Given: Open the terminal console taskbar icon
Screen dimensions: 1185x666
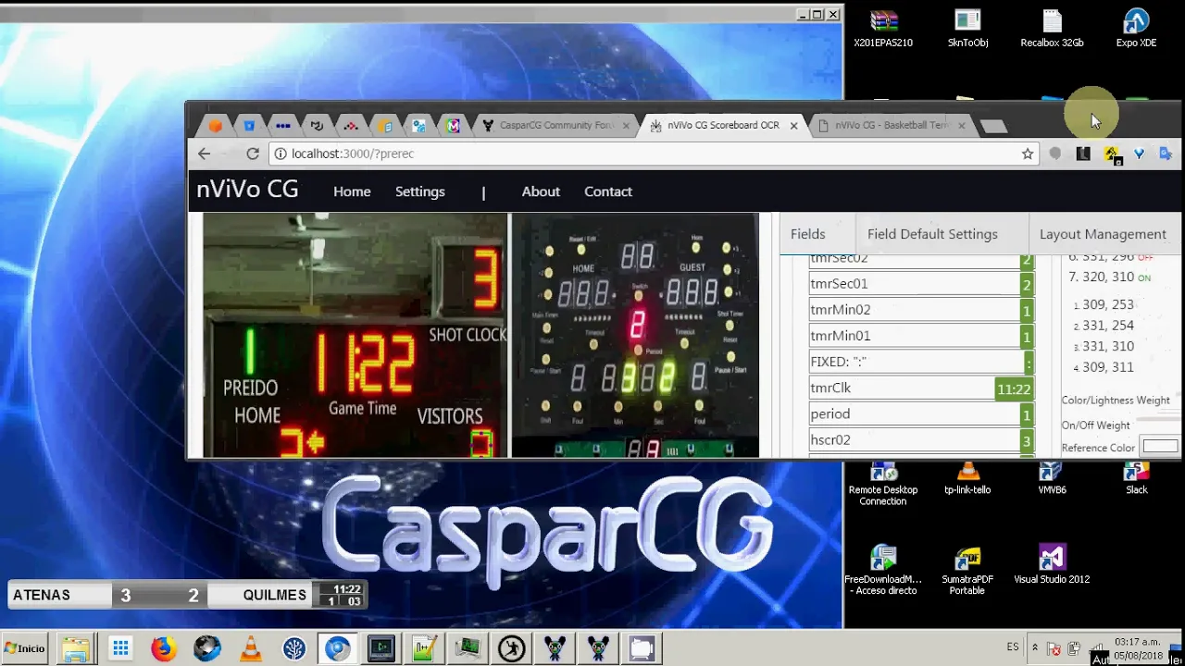Looking at the screenshot, I should (x=380, y=648).
